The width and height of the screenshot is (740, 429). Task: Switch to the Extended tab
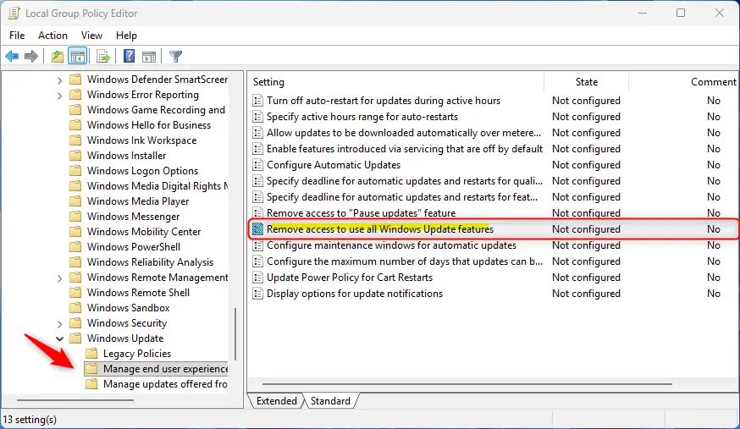point(277,401)
